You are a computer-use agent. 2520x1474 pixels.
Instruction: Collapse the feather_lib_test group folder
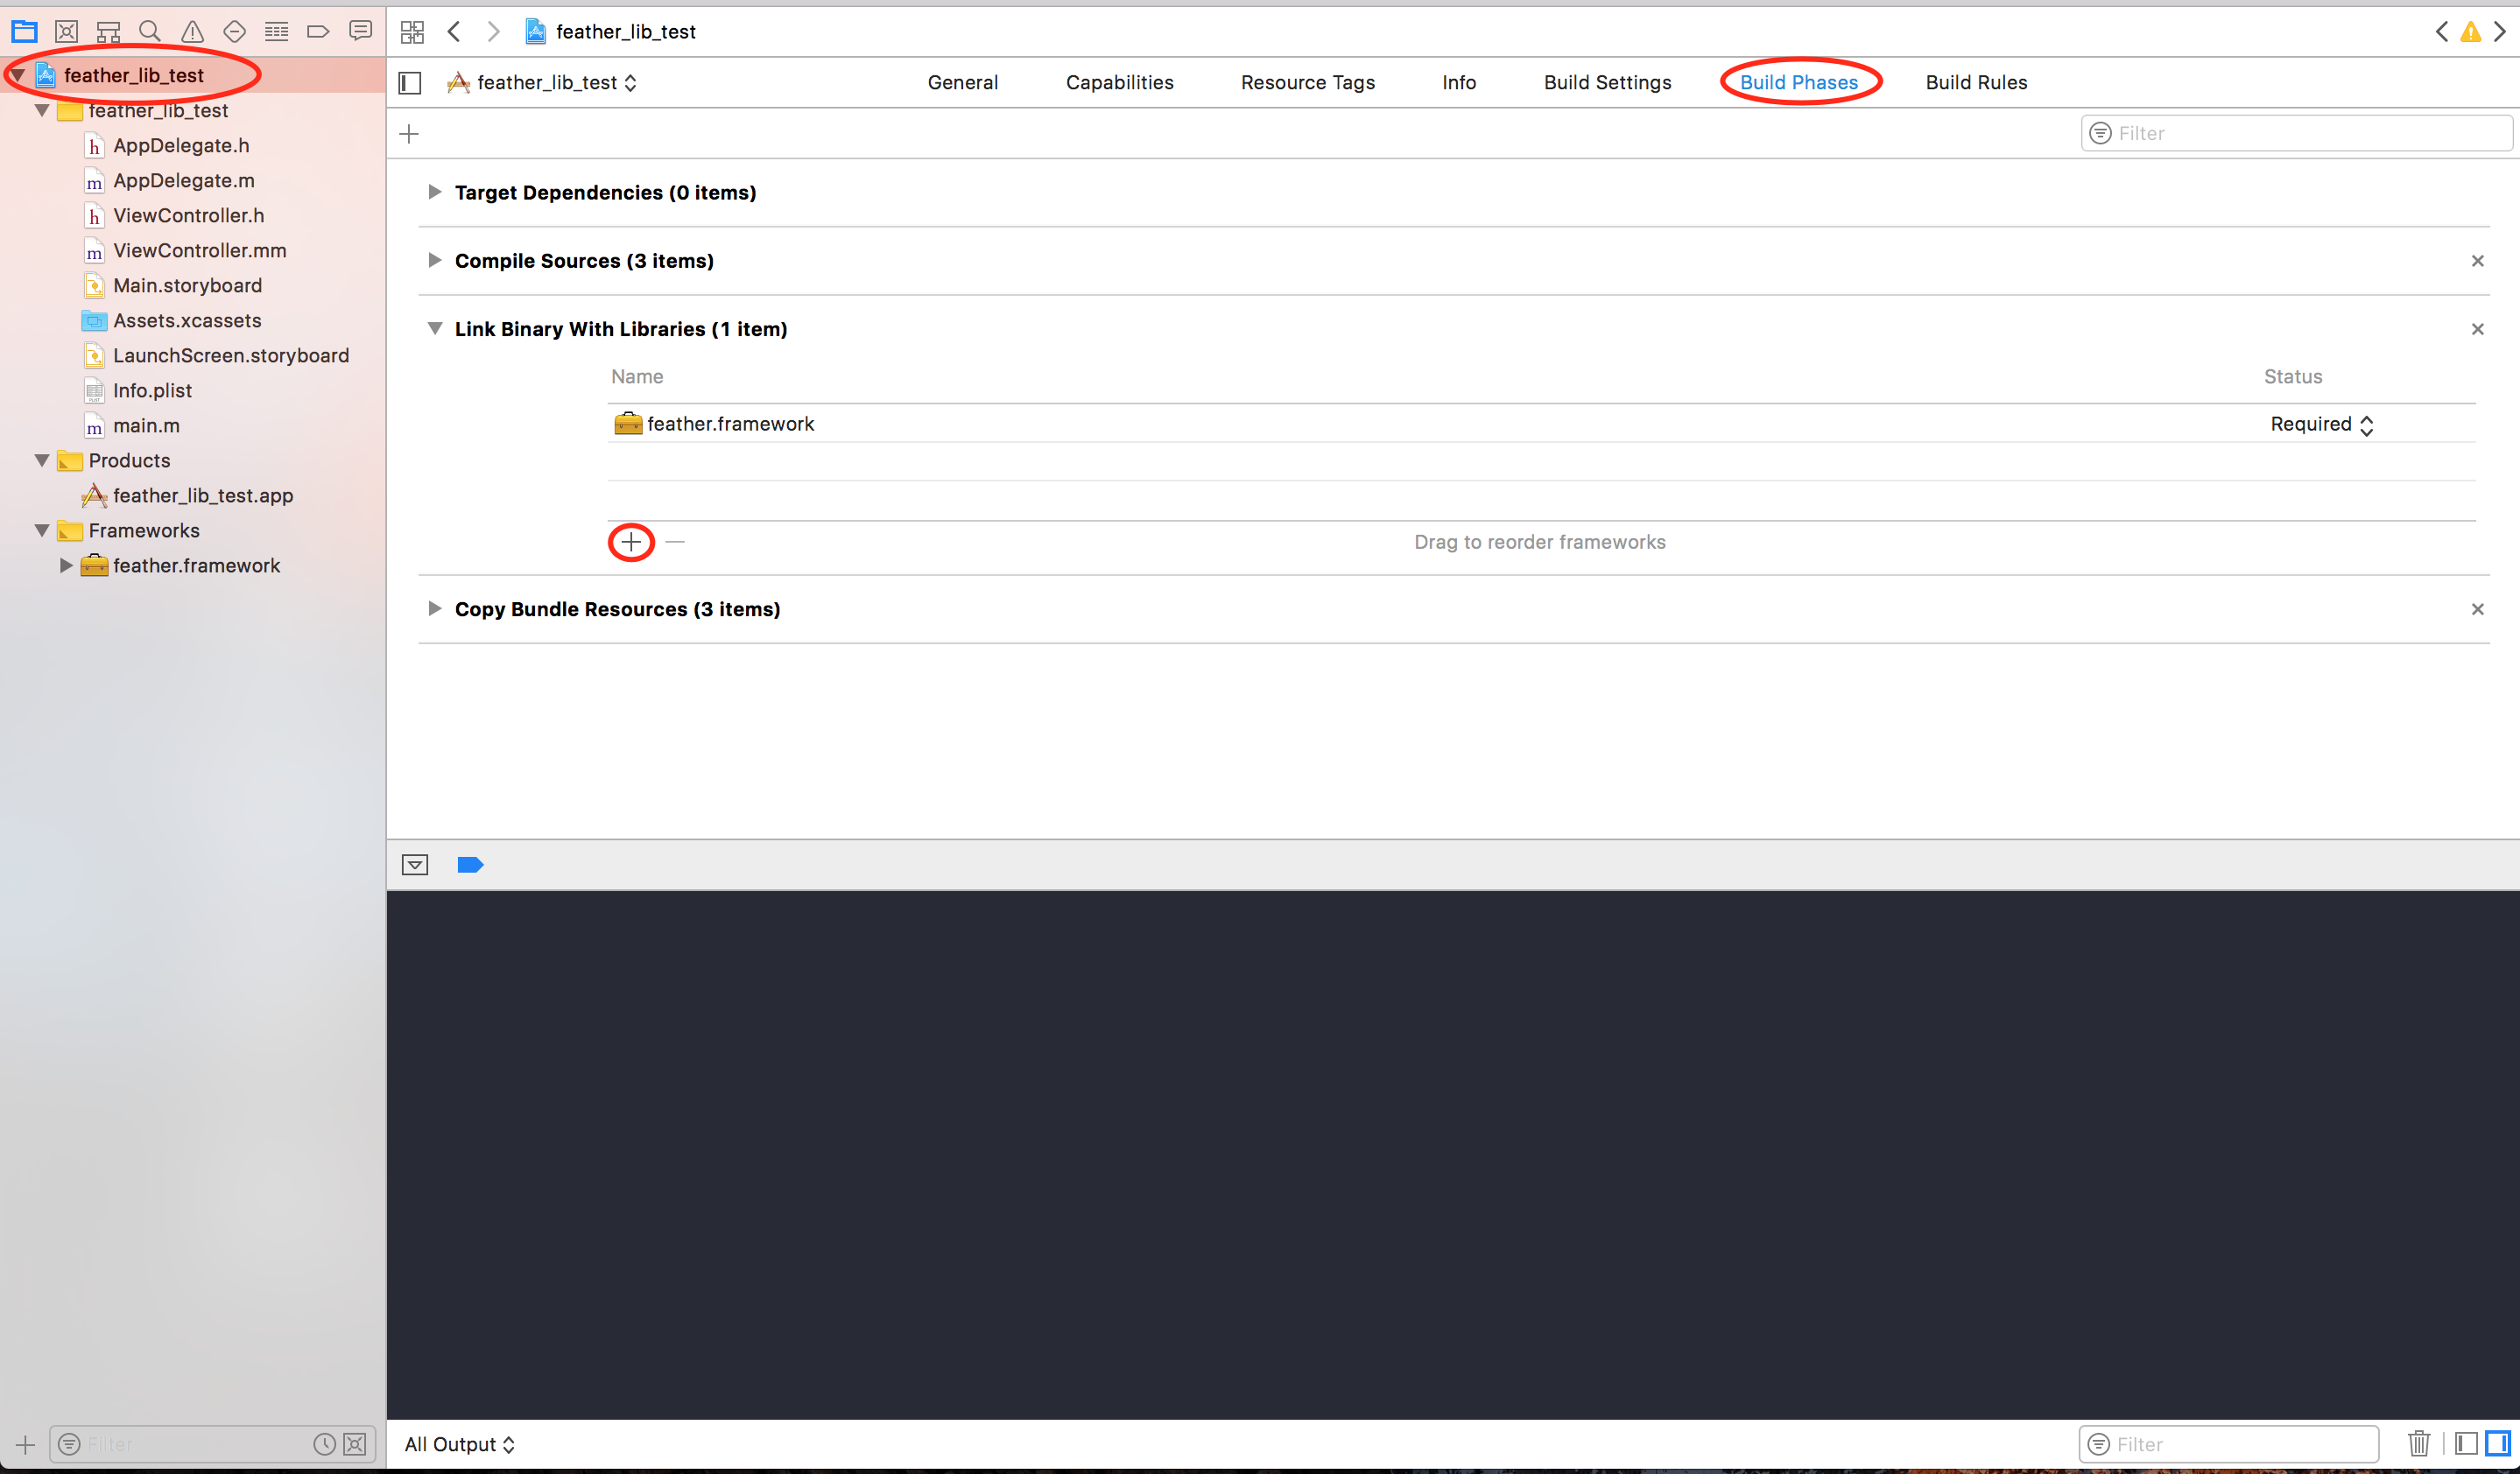pos(42,110)
